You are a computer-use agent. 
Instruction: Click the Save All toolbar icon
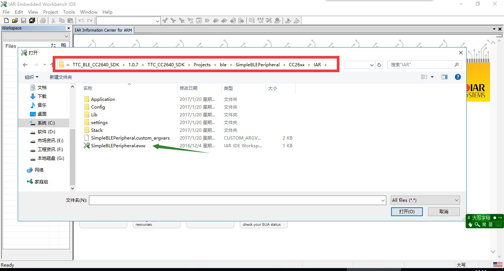[x=32, y=21]
